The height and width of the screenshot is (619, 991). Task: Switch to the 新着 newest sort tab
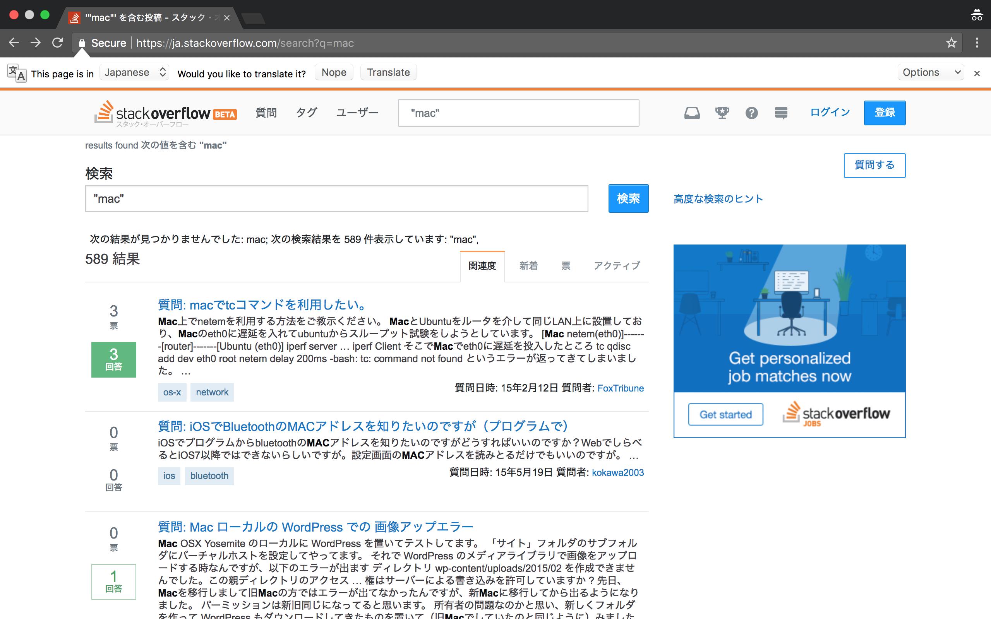528,265
